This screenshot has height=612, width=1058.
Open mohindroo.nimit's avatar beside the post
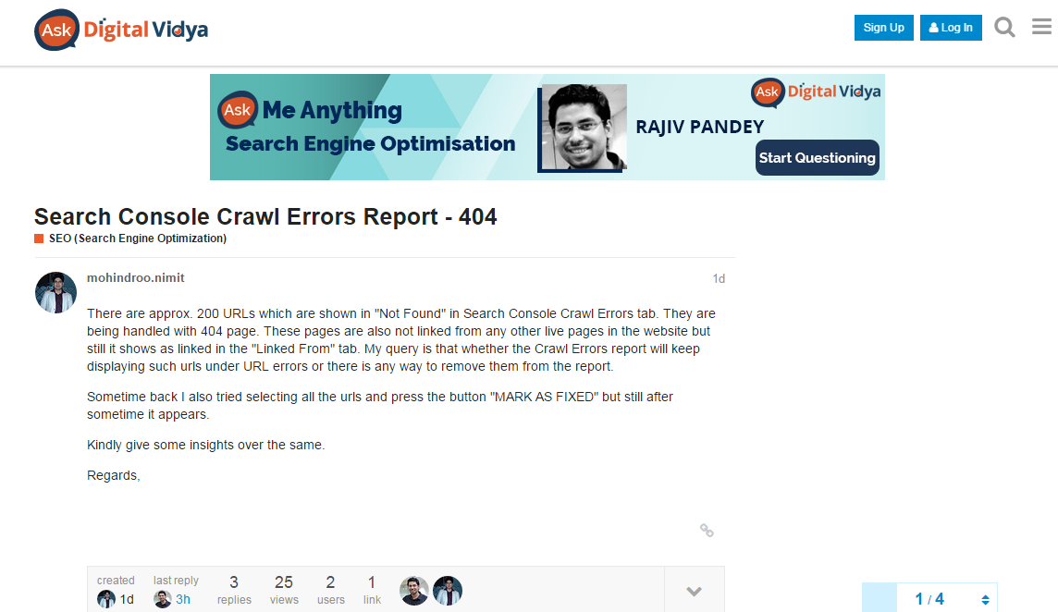[55, 292]
